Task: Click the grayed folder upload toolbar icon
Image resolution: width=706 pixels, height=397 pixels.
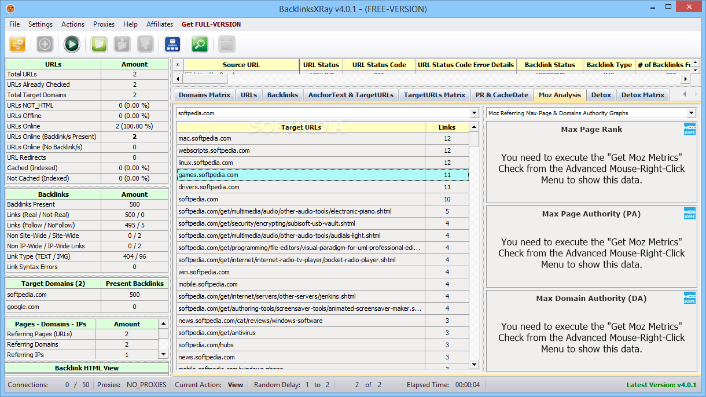Action: [x=122, y=44]
